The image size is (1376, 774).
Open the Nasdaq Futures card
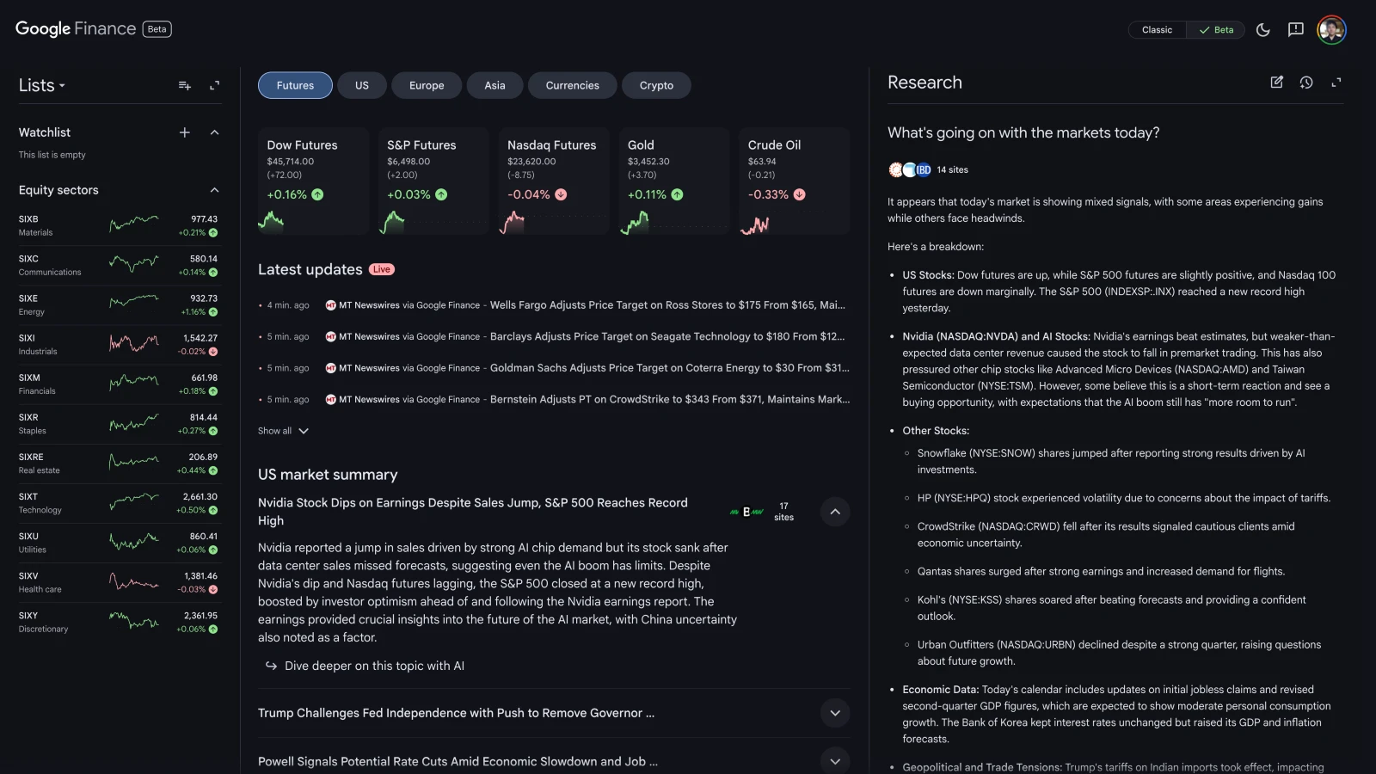[554, 181]
